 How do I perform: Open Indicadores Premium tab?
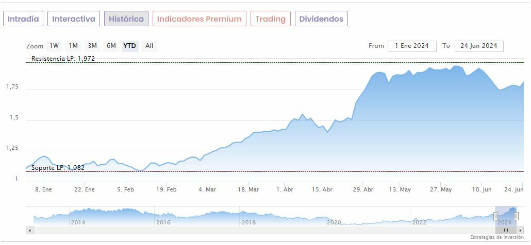(199, 19)
